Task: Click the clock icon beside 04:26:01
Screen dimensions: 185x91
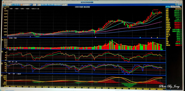Action: click(3, 7)
